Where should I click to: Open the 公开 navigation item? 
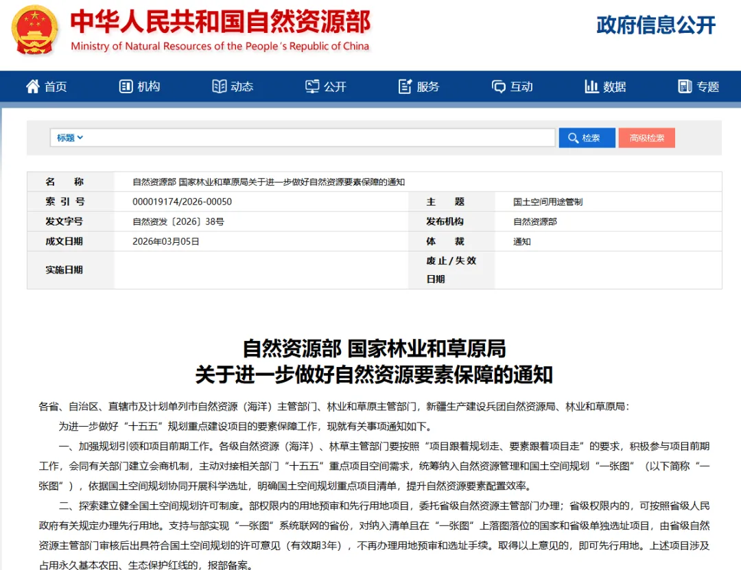pyautogui.click(x=326, y=86)
